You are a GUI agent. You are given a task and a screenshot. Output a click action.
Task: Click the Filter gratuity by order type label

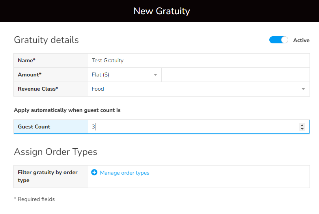coord(48,176)
